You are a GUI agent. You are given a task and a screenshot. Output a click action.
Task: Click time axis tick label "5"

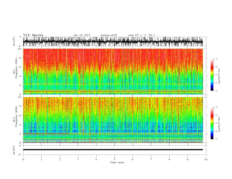[x=115, y=159]
